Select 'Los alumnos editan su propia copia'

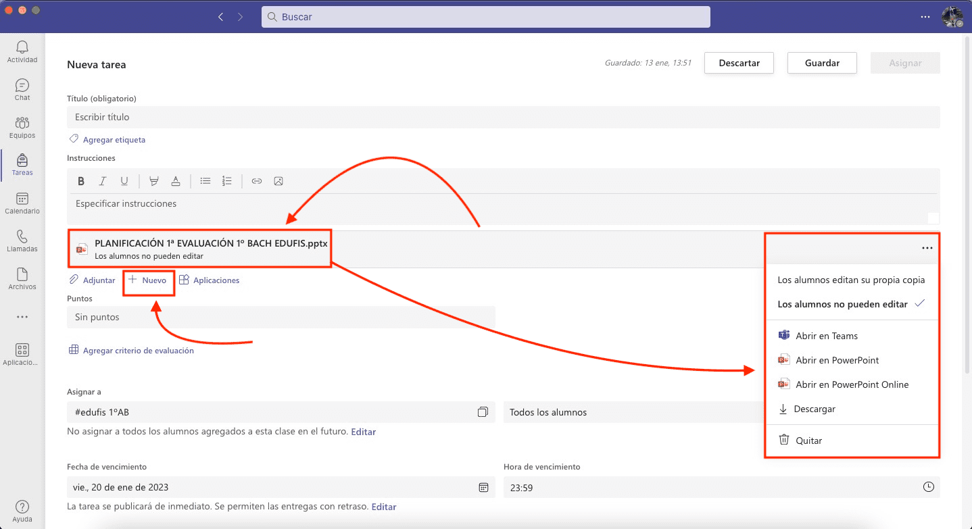coord(851,280)
